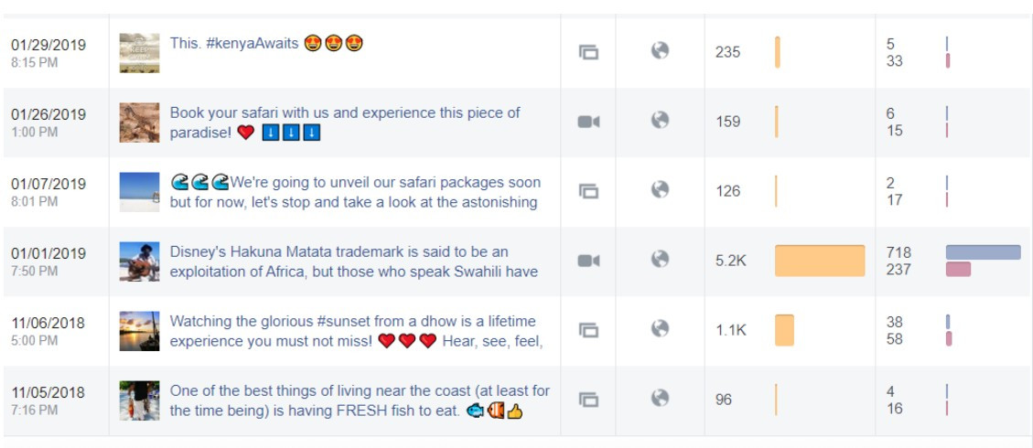Click the video icon for the Hakuna Matata post

[588, 261]
